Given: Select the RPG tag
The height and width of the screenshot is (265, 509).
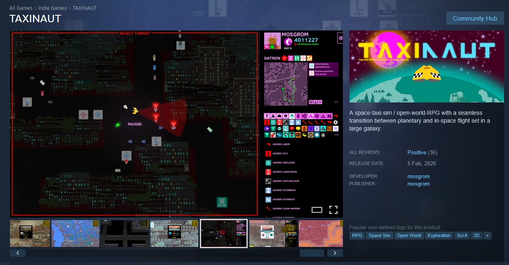Looking at the screenshot, I should coord(357,236).
